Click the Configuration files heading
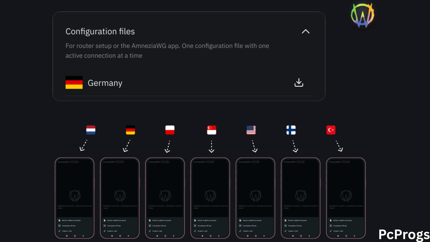Screen dimensions: 430x242 click(100, 31)
